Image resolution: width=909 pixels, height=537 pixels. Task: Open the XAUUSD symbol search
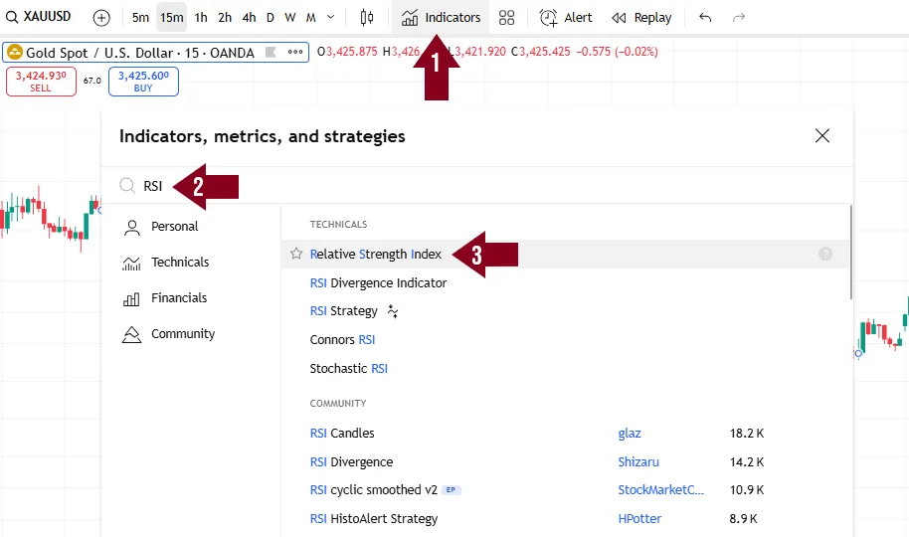[42, 17]
